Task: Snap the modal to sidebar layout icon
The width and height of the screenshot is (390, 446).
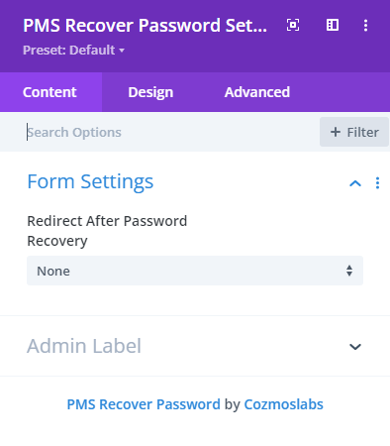Action: click(333, 25)
